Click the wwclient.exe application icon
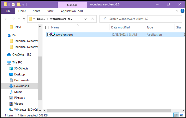Image resolution: width=186 pixels, height=118 pixels. pos(53,34)
